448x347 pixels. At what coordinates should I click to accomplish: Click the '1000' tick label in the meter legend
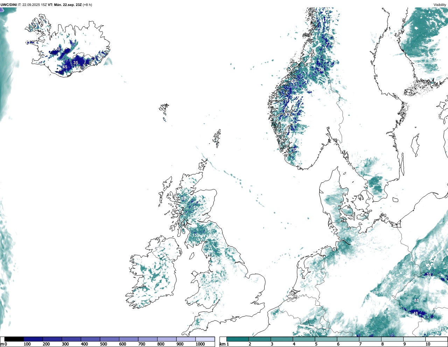tap(200, 344)
